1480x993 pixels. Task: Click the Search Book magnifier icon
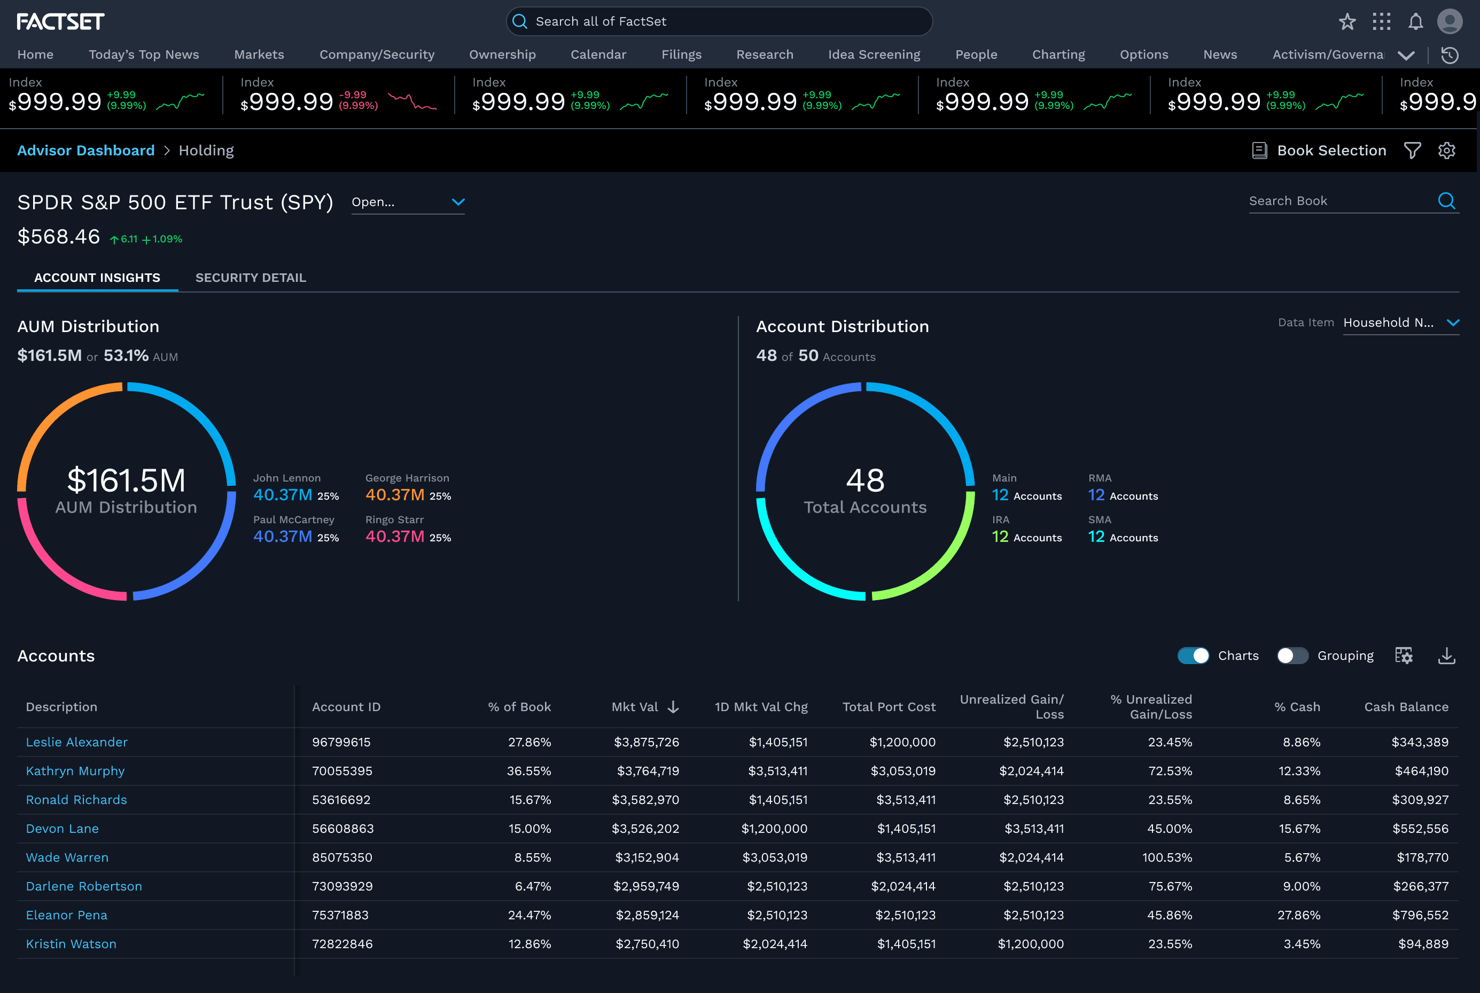coord(1446,201)
